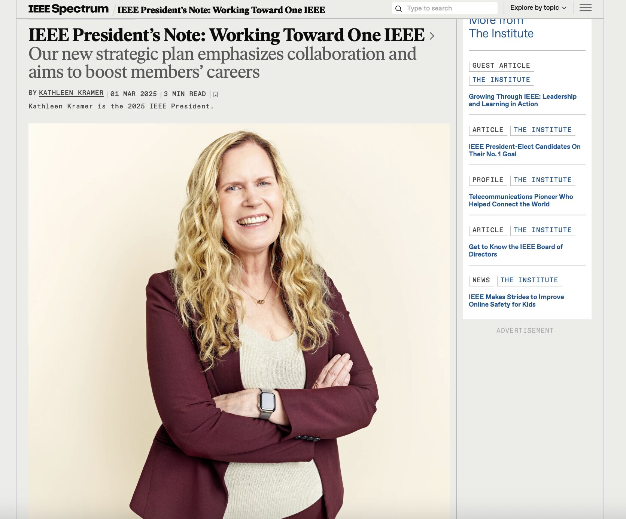Click the Kathleen Kramer portrait image
626x519 pixels.
tap(239, 321)
